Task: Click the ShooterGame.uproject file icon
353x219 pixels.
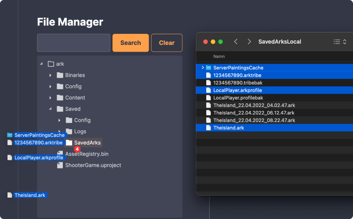Action: point(60,165)
